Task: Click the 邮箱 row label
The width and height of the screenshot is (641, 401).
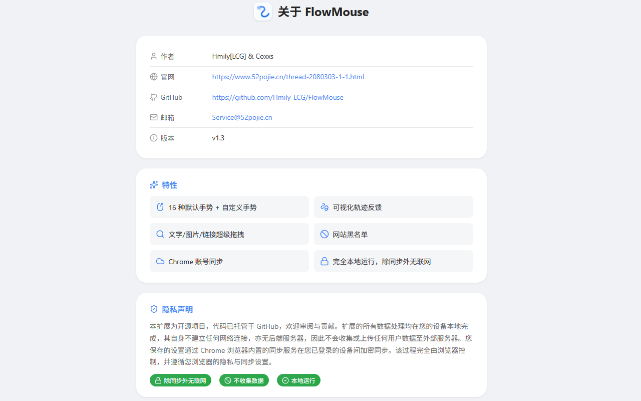Action: click(x=167, y=117)
